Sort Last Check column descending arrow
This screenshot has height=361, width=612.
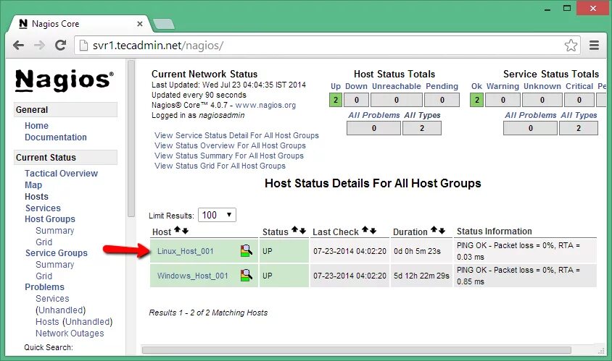(373, 231)
